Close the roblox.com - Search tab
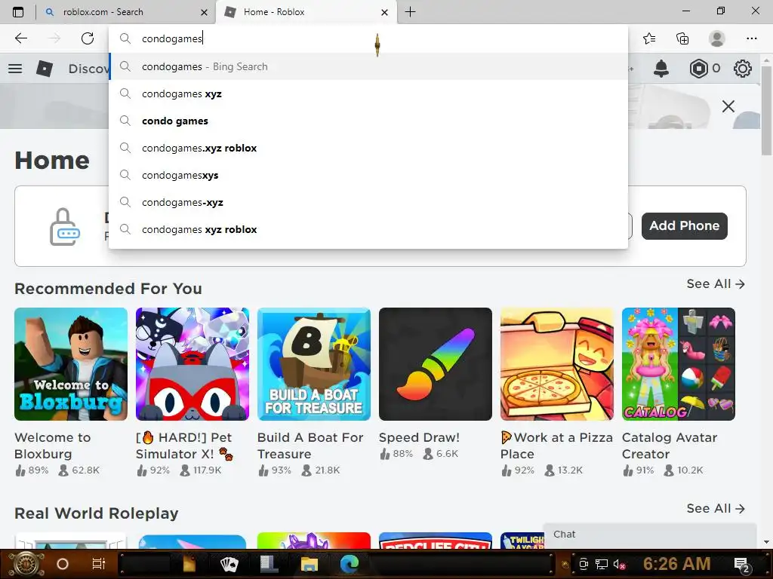Image resolution: width=773 pixels, height=579 pixels. [204, 12]
